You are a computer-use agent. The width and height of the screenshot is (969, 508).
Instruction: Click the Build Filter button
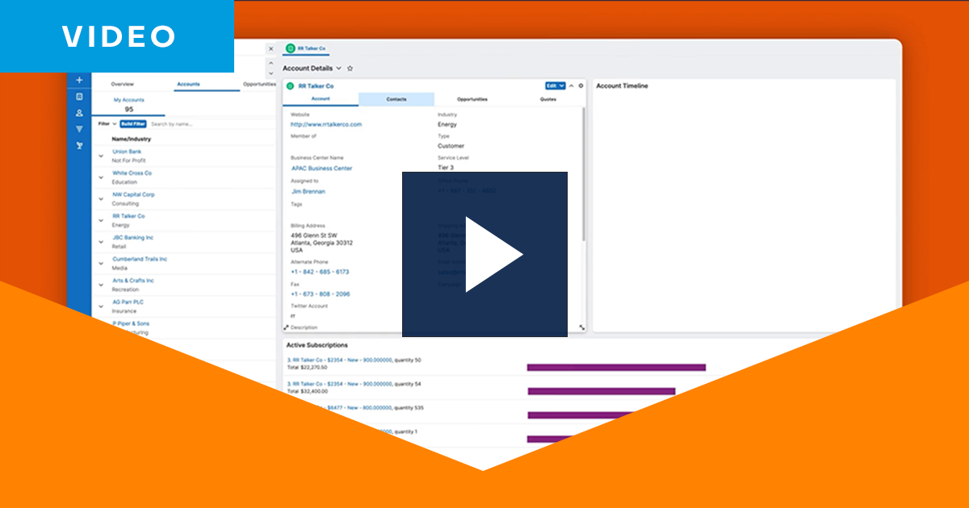point(133,124)
